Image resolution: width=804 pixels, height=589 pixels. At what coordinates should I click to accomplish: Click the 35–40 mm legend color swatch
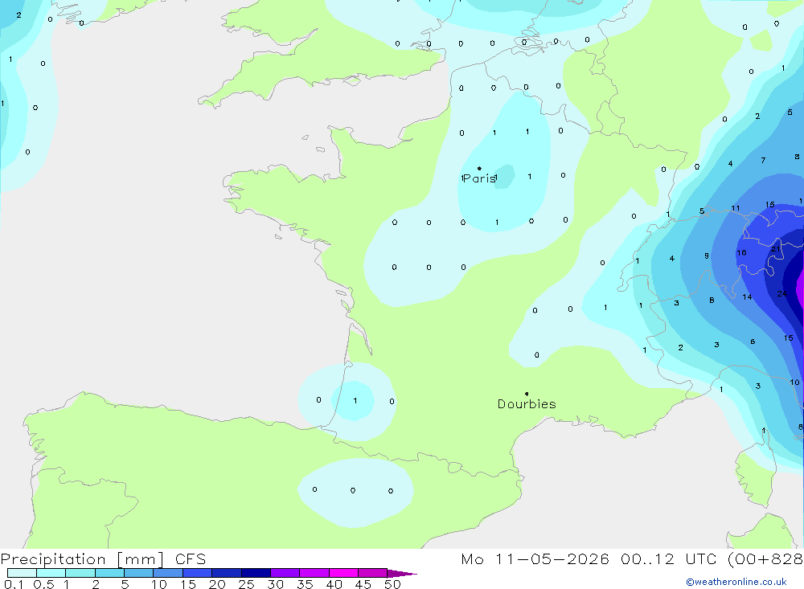point(314,573)
